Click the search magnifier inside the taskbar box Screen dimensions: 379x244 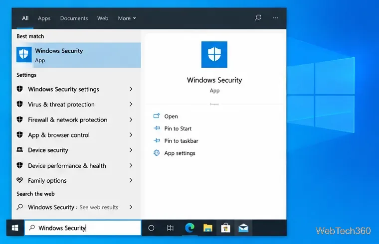pos(32,228)
